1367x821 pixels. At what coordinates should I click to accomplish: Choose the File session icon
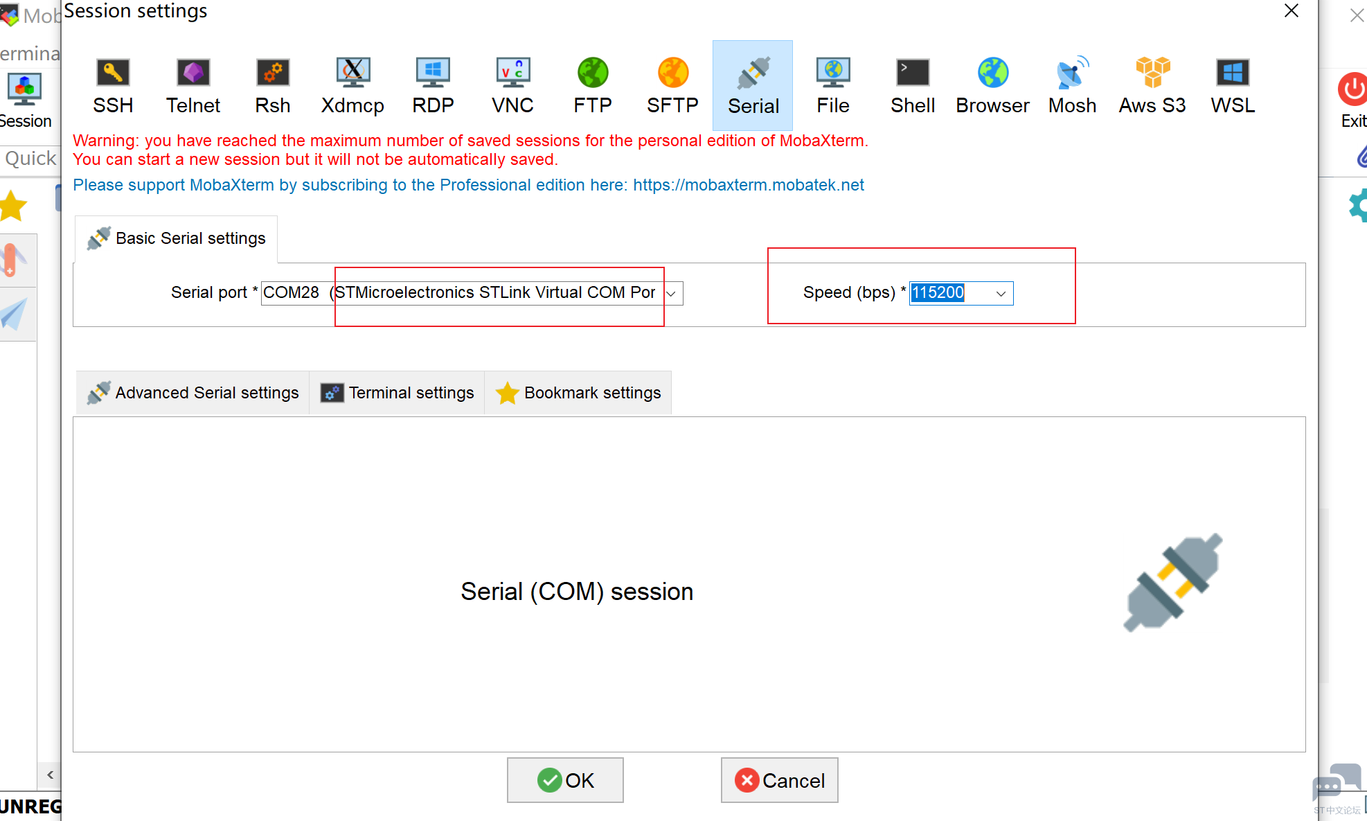[833, 86]
